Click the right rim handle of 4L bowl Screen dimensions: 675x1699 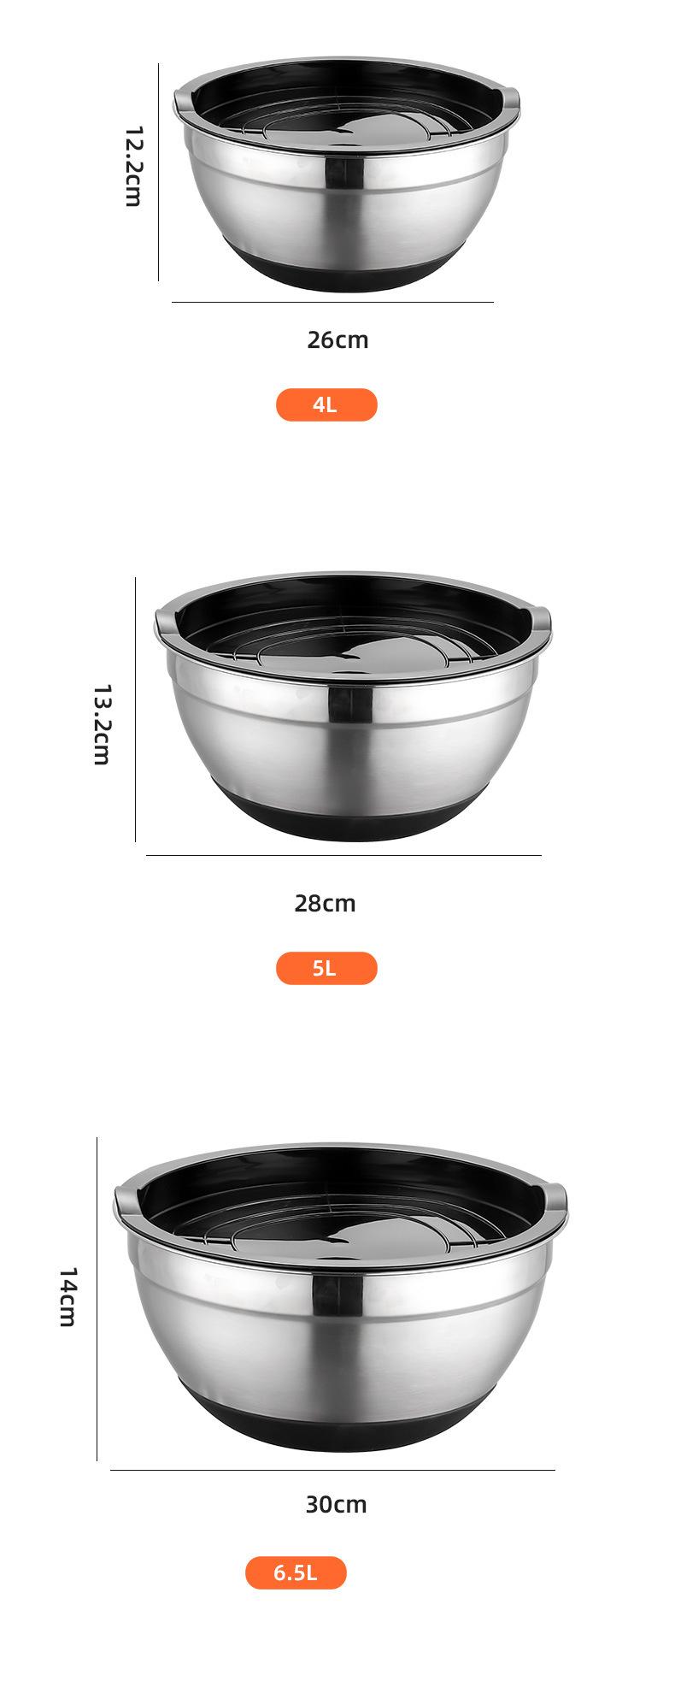tap(510, 101)
